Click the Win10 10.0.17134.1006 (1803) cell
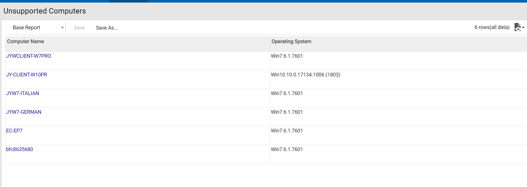The height and width of the screenshot is (187, 527). [305, 75]
